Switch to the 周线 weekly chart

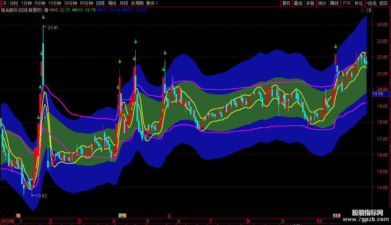(112, 3)
